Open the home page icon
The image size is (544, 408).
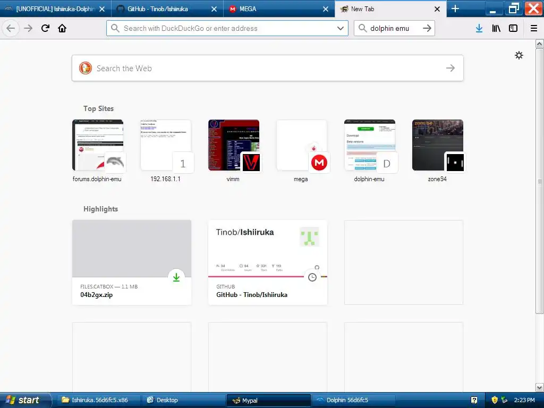pos(62,28)
